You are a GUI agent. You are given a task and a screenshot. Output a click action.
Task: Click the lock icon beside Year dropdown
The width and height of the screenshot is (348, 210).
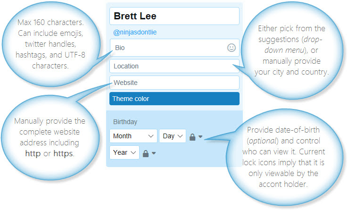(146, 153)
